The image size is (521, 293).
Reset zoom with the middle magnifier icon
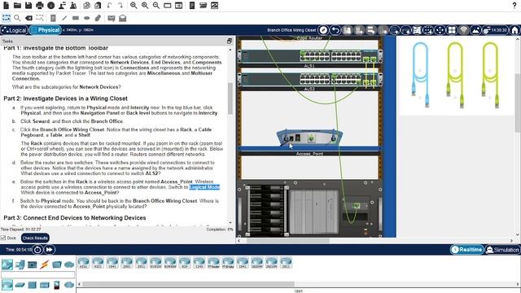tap(145, 6)
